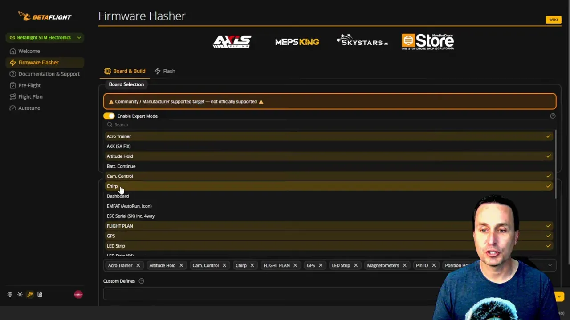The height and width of the screenshot is (320, 570).
Task: Open the NewBeeDrone Store sponsor logo
Action: 427,42
